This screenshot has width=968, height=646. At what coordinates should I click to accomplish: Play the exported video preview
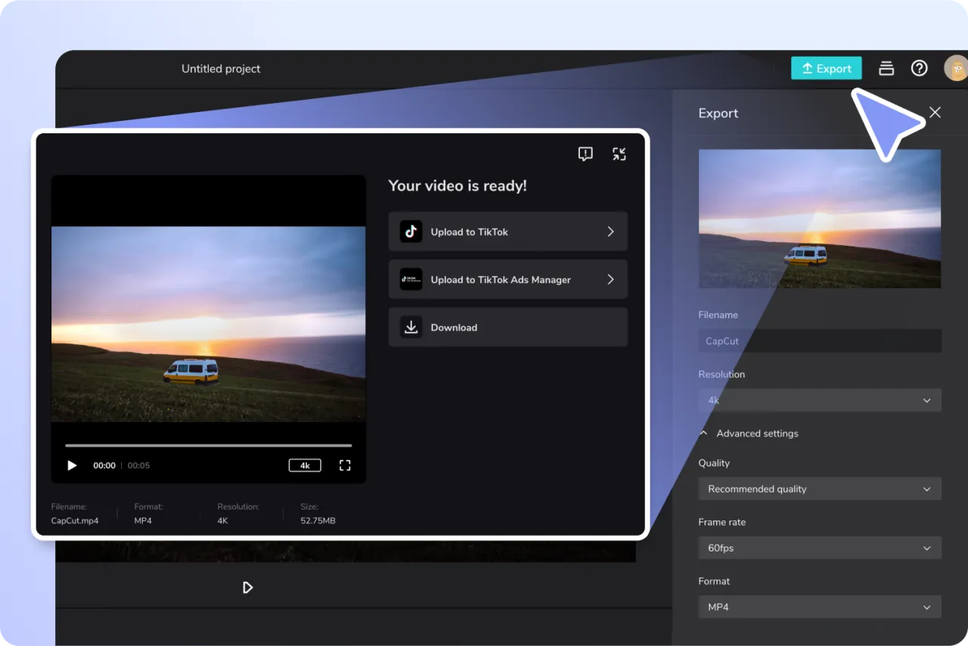[x=72, y=465]
